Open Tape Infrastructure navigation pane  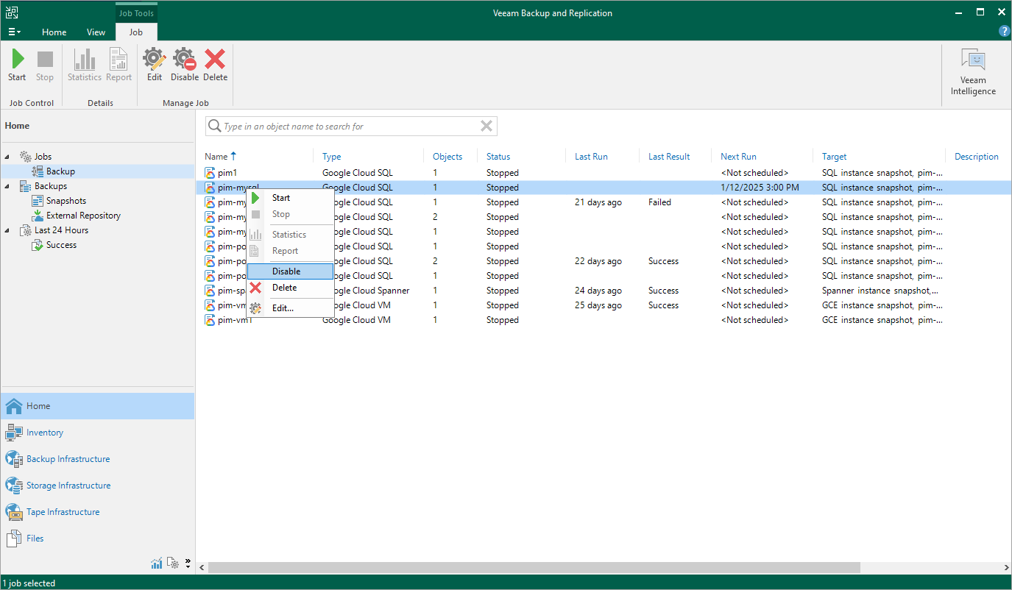pyautogui.click(x=97, y=512)
